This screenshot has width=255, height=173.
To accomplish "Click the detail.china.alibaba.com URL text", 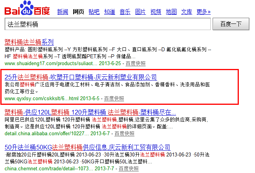I will [x=47, y=134].
